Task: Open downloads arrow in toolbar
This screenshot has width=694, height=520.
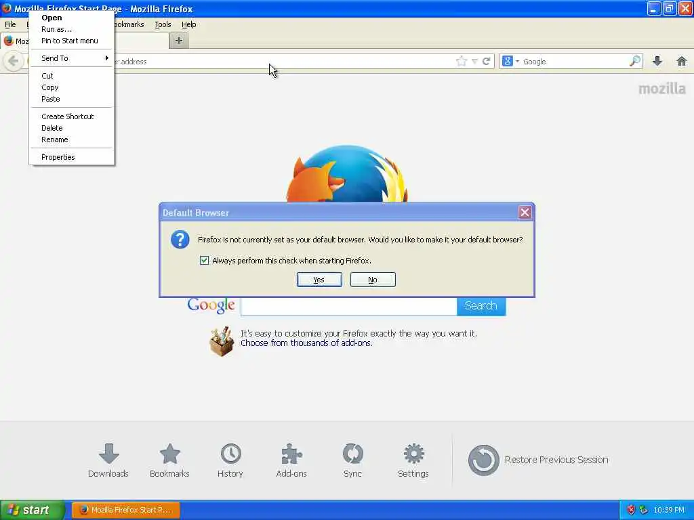Action: point(657,61)
